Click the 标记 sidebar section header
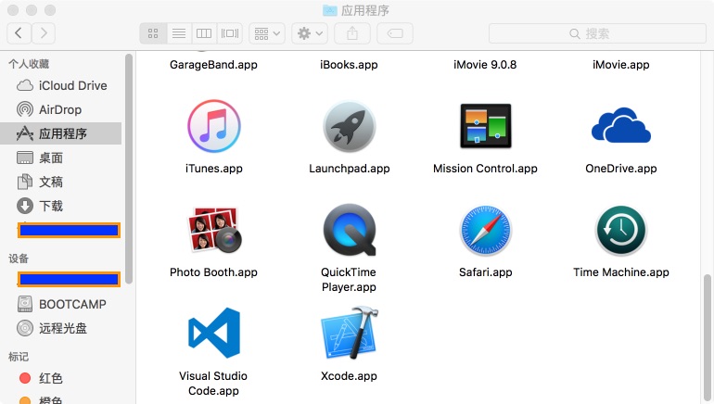 click(19, 356)
